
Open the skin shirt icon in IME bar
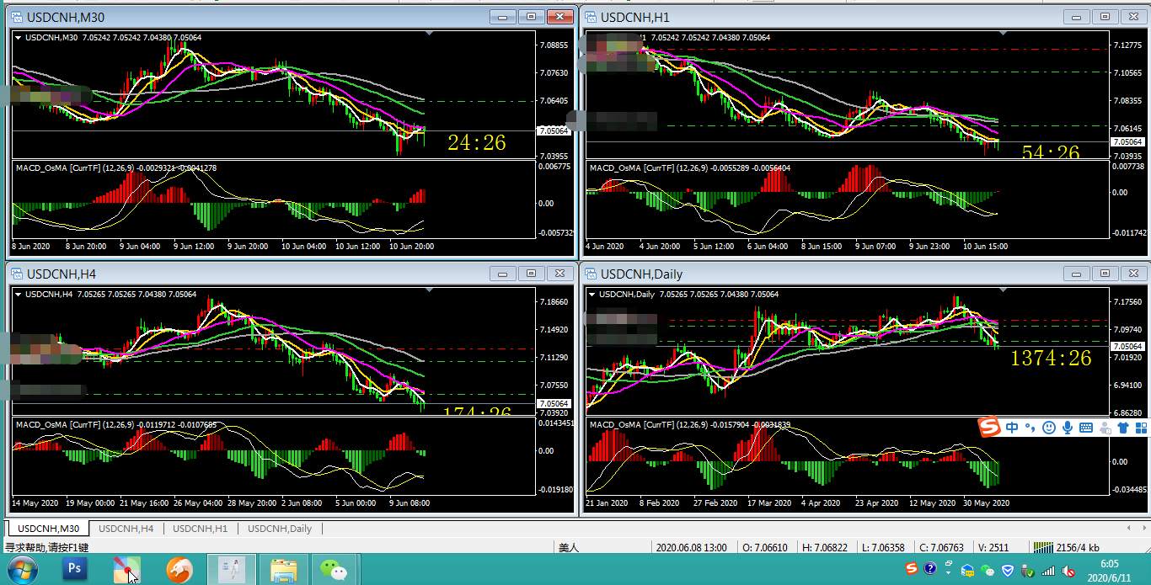1123,428
